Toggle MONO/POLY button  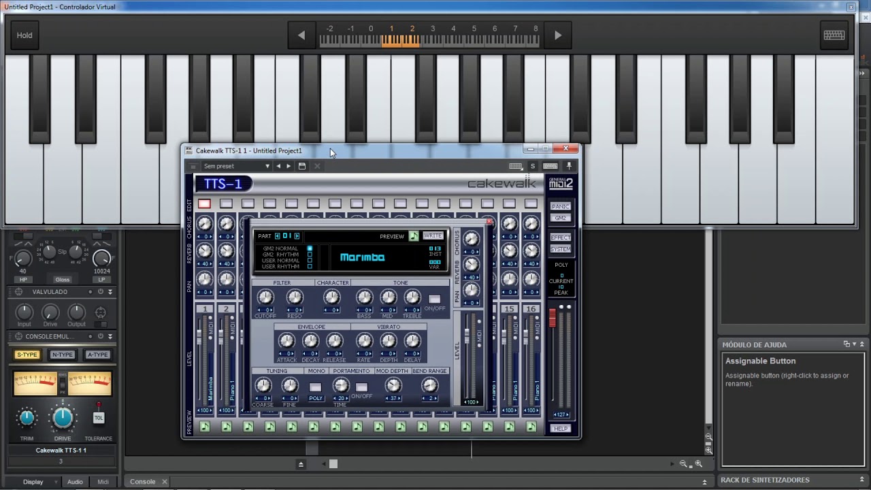[315, 387]
